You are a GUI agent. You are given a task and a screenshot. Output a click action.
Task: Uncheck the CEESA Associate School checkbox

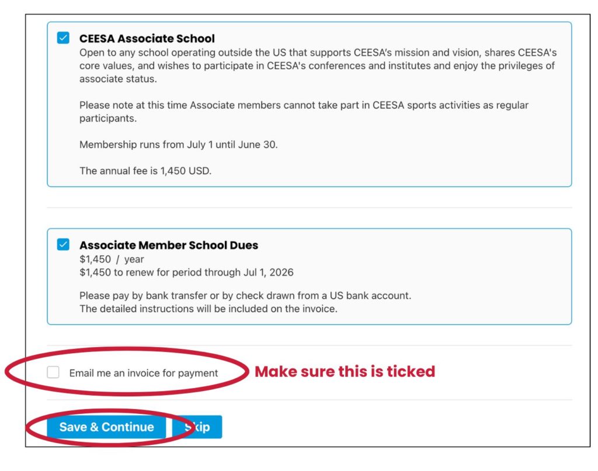[63, 38]
